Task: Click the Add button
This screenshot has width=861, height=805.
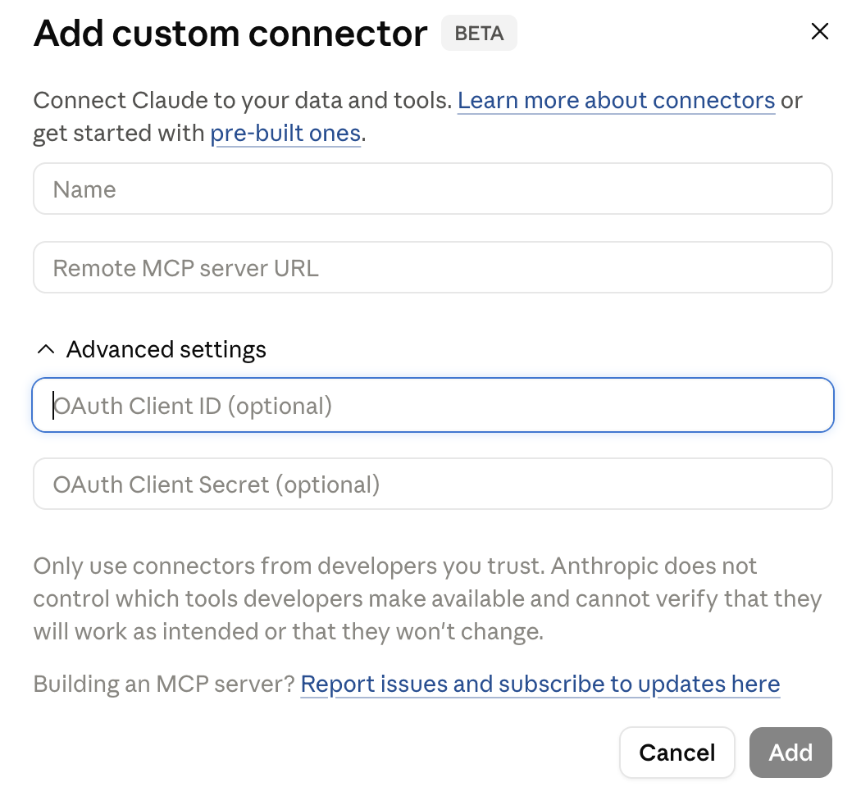Action: [x=790, y=753]
